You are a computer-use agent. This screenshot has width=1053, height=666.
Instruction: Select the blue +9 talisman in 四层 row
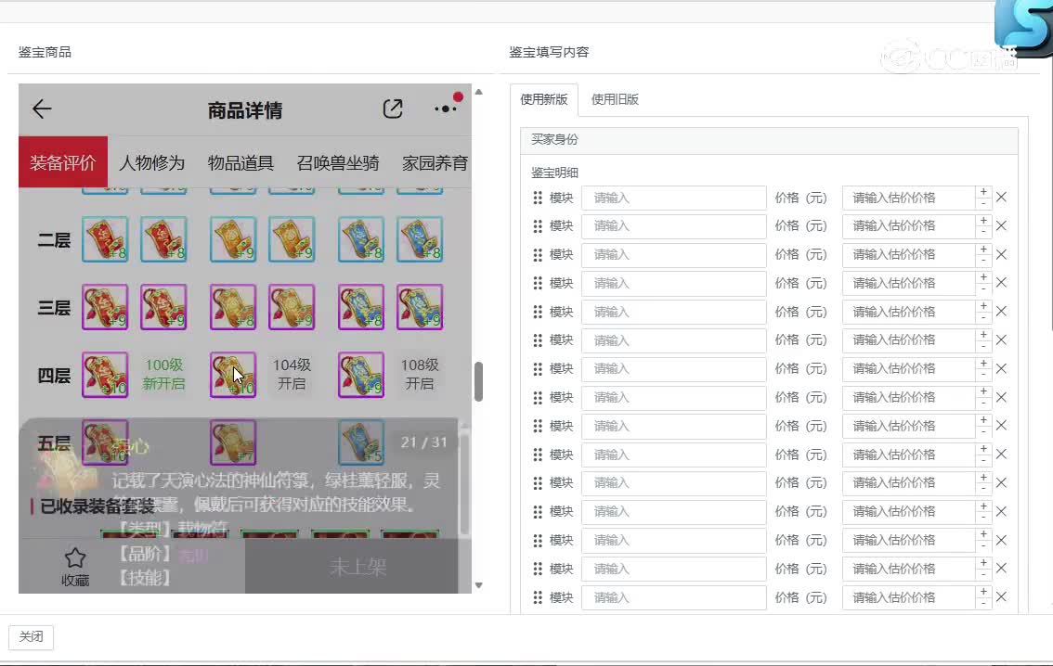pyautogui.click(x=361, y=374)
